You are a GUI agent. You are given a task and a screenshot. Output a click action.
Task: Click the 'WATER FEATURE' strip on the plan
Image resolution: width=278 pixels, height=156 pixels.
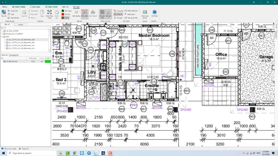coord(199,50)
